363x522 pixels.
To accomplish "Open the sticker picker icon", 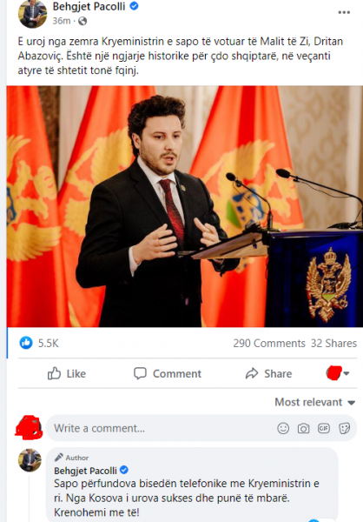I will (344, 428).
